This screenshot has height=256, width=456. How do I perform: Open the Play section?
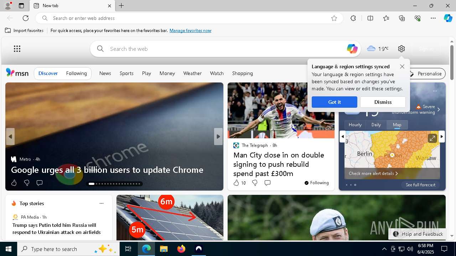click(x=146, y=73)
